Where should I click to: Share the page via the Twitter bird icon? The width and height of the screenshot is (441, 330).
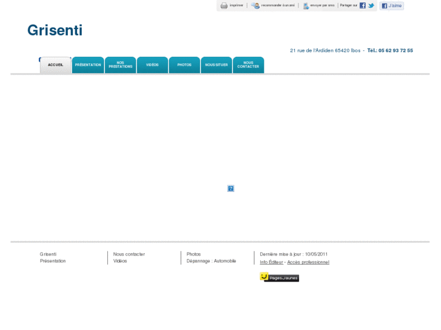point(371,5)
